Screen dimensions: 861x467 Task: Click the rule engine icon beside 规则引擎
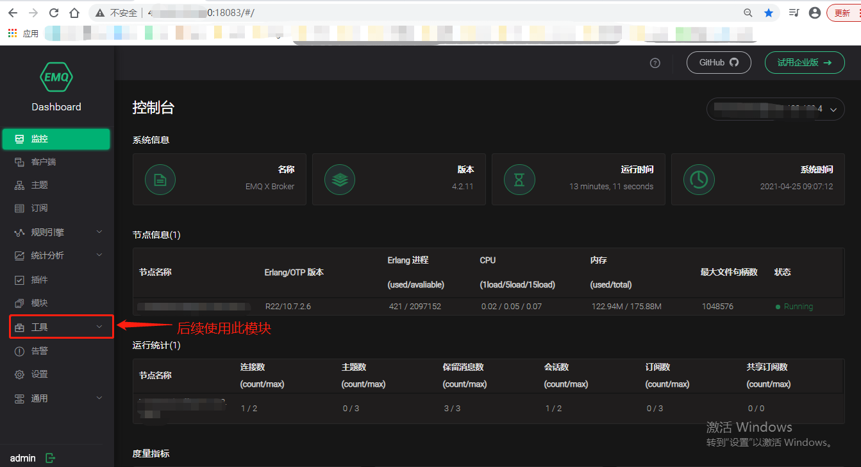click(19, 232)
